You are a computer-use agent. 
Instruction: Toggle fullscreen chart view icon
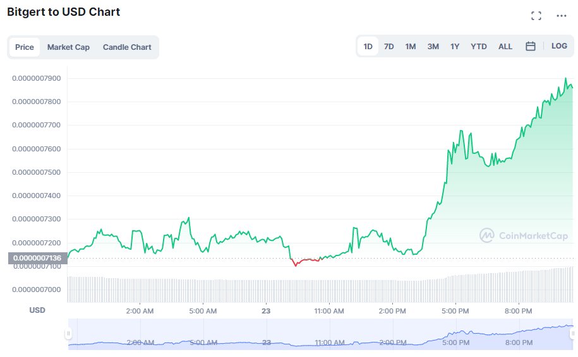pyautogui.click(x=536, y=16)
